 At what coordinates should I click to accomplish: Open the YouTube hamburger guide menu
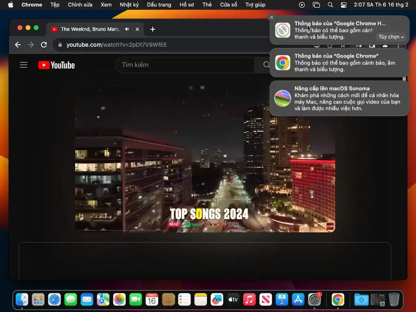coord(24,65)
